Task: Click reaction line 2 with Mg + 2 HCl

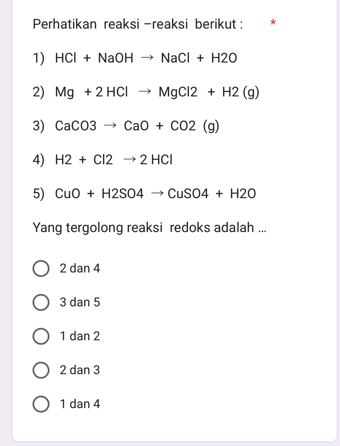Action: tap(146, 92)
